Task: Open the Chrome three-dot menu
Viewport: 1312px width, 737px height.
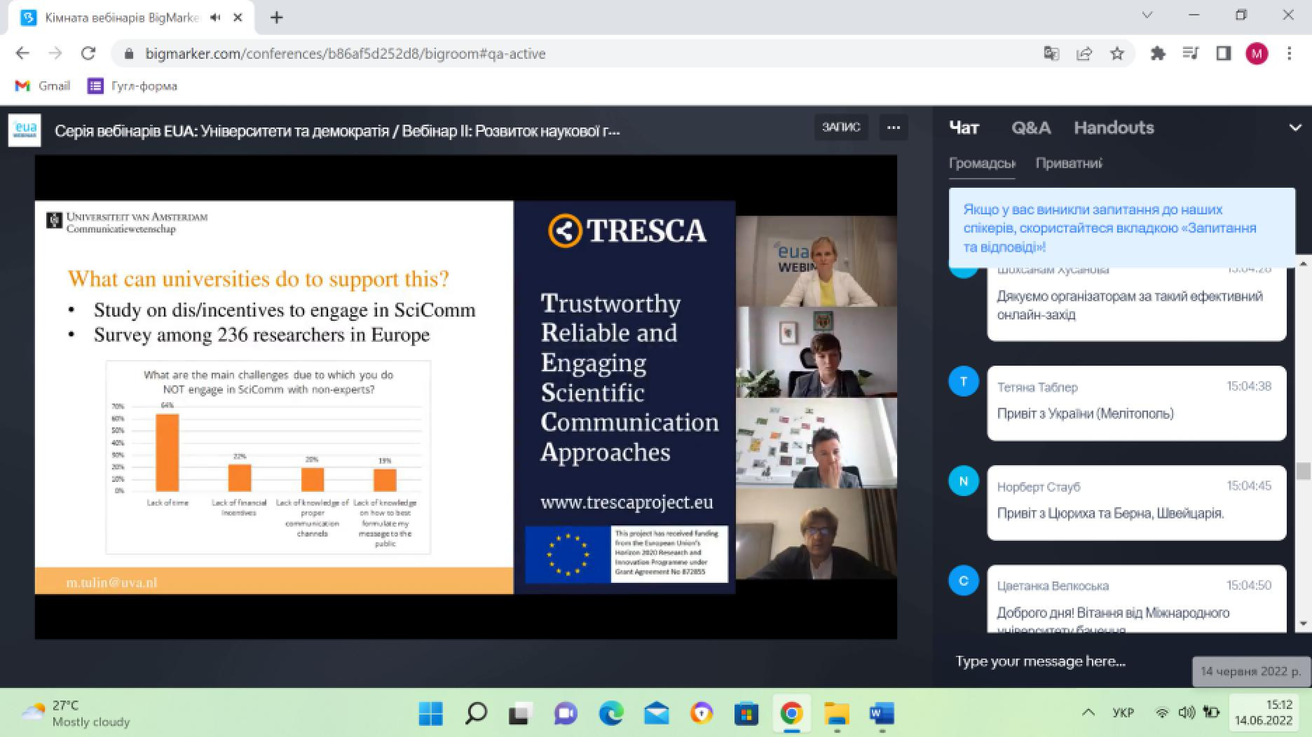Action: coord(1290,53)
